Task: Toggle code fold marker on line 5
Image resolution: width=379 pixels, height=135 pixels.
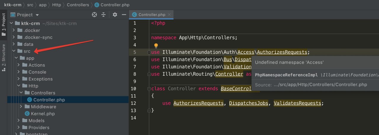Action: coord(149,52)
